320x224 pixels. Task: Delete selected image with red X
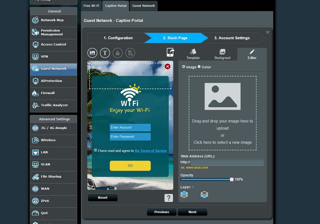point(167,67)
